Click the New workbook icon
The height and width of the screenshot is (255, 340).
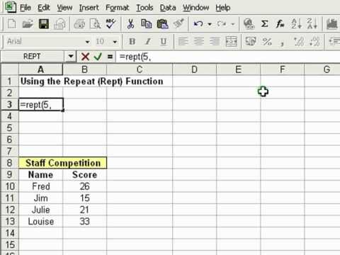[x=11, y=24]
